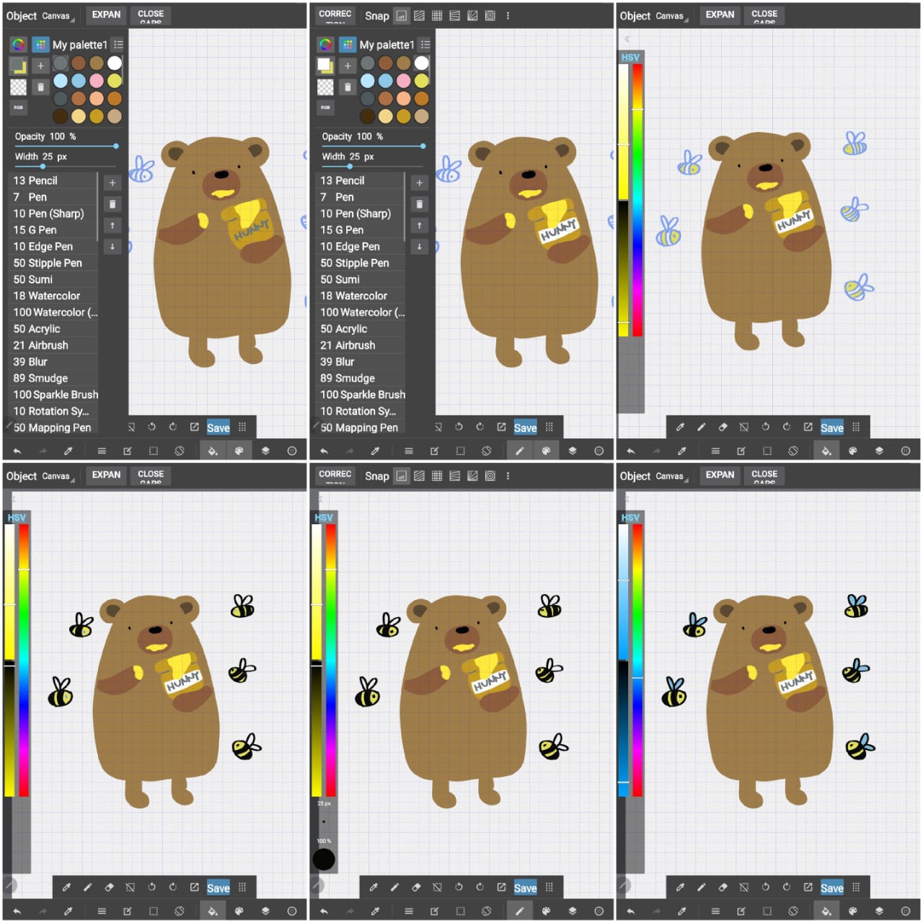Click black brush preview circle in Snap-header HSV view
Viewport: 923px width, 923px height.
[324, 860]
